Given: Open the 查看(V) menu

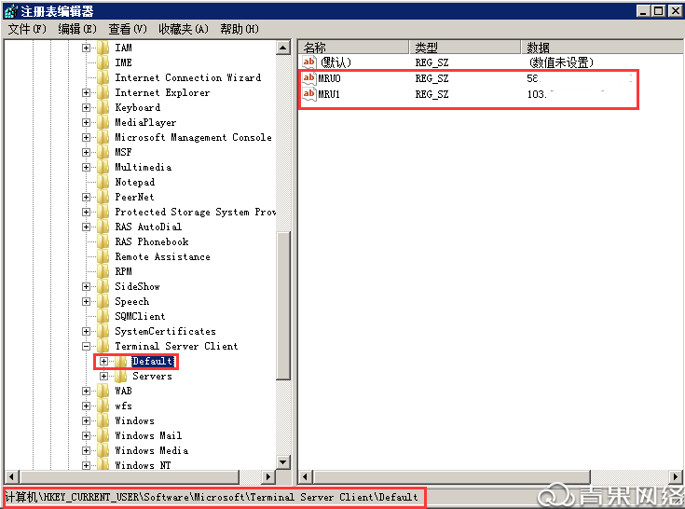Looking at the screenshot, I should pyautogui.click(x=128, y=29).
